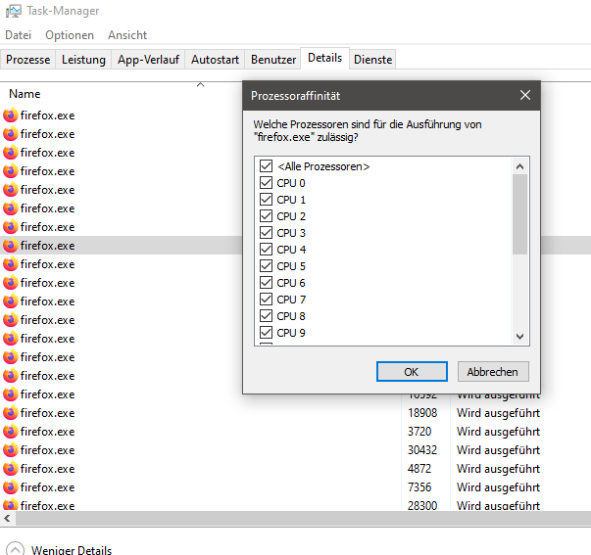Screen dimensions: 591x555
Task: Switch to the Prozesse tab
Action: click(27, 60)
